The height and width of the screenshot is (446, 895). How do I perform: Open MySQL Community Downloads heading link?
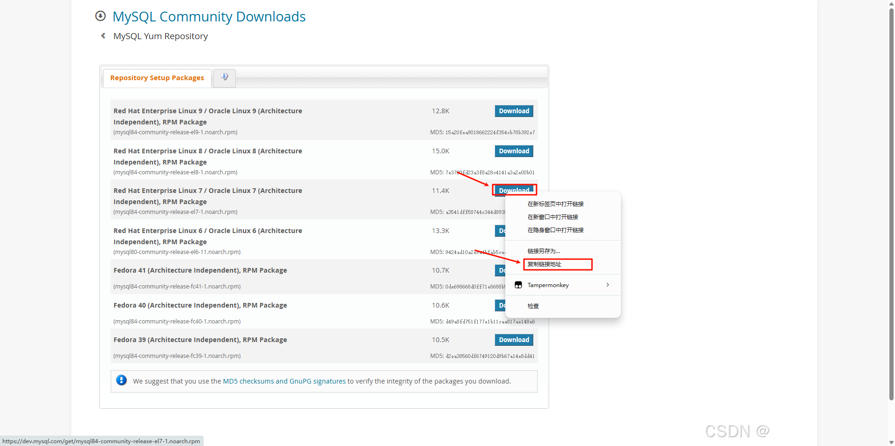pos(209,17)
